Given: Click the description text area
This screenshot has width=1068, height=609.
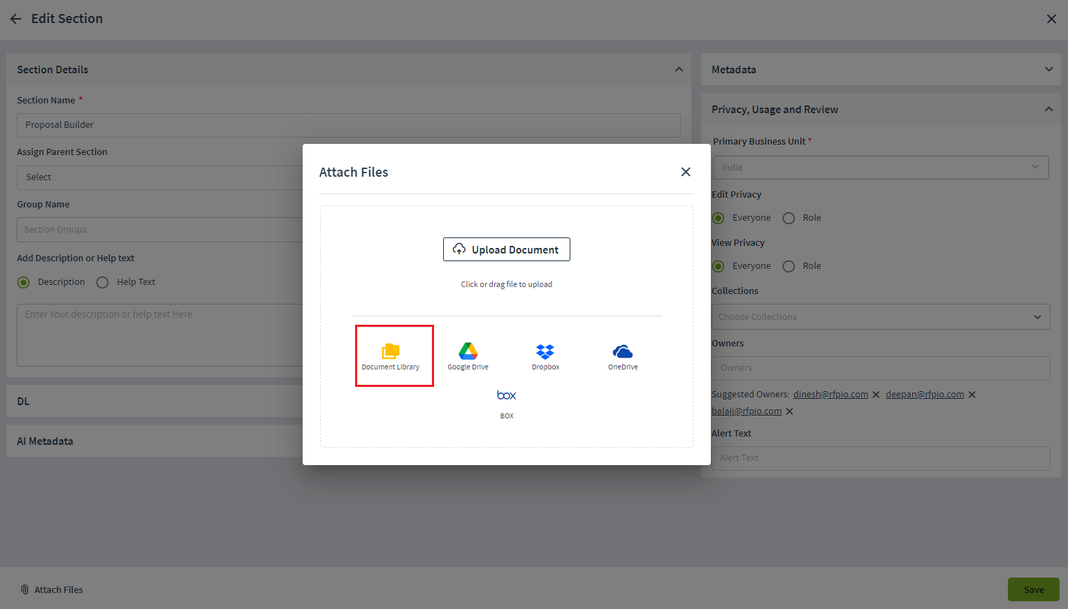Looking at the screenshot, I should (160, 335).
